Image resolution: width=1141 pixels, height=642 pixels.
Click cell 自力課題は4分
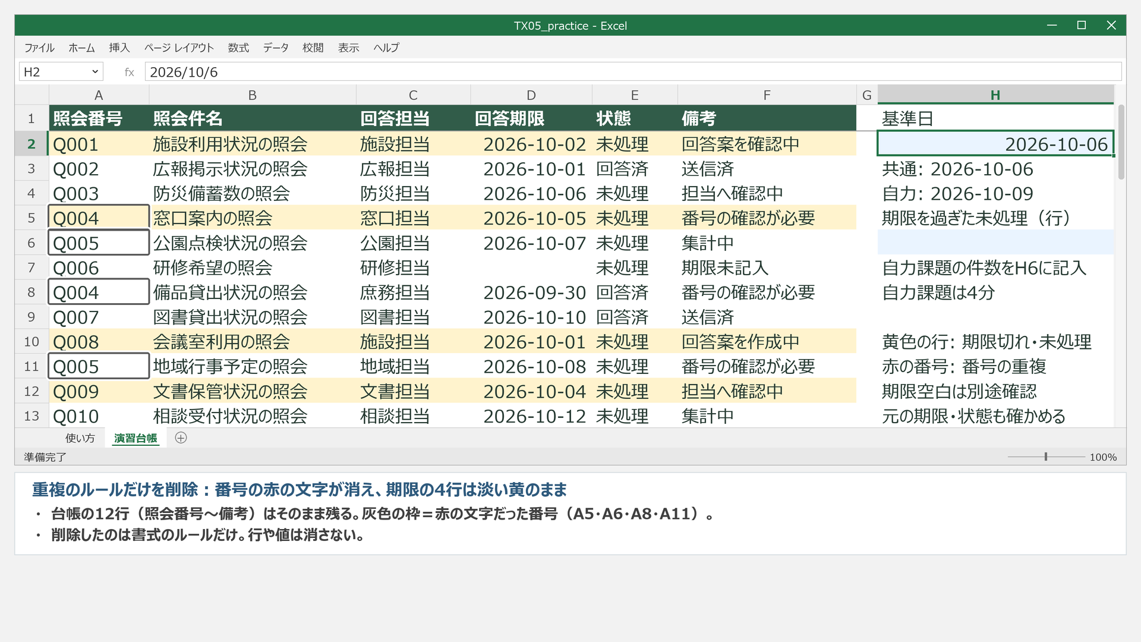pos(995,292)
